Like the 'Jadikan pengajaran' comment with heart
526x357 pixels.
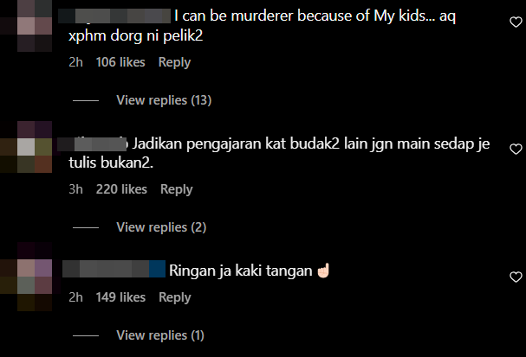pos(516,149)
